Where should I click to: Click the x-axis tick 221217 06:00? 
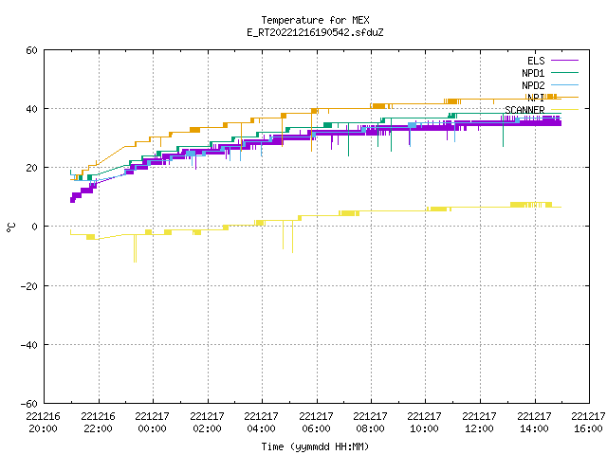click(x=316, y=423)
